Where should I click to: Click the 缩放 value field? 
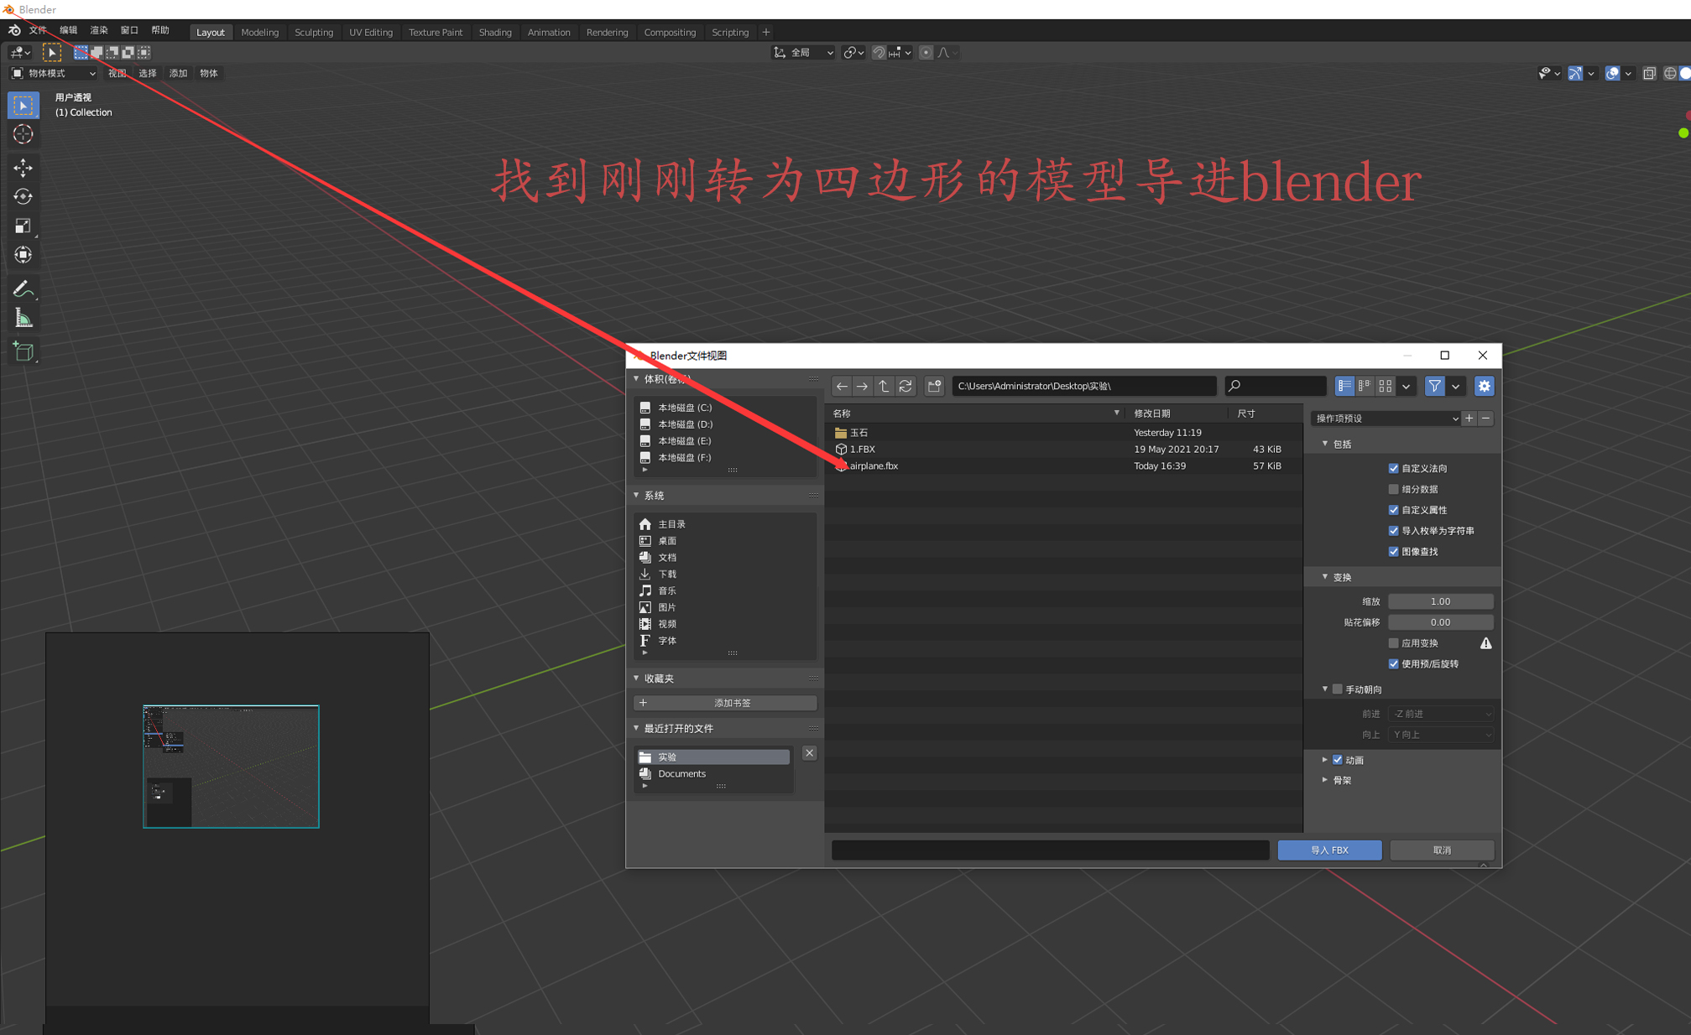[1440, 601]
